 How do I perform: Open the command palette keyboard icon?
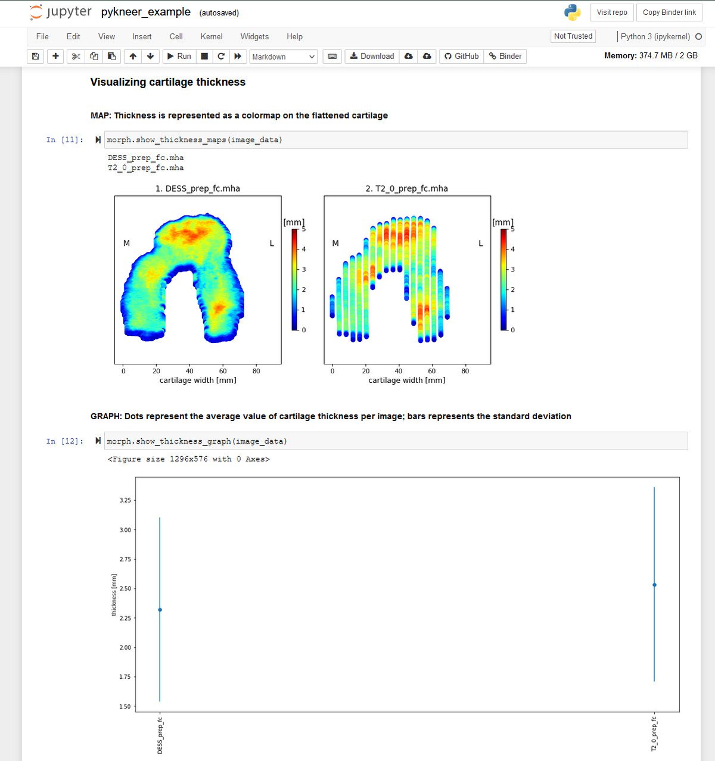tap(332, 56)
